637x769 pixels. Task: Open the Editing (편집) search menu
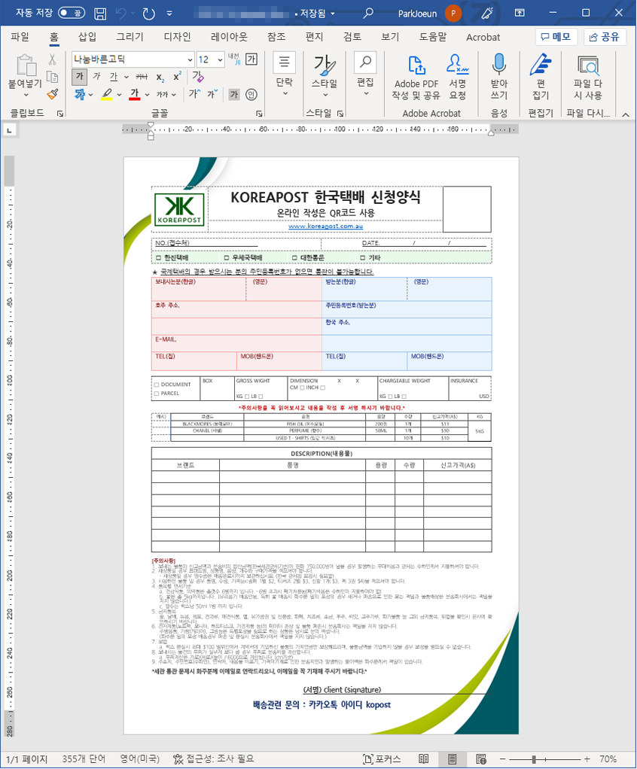[365, 74]
